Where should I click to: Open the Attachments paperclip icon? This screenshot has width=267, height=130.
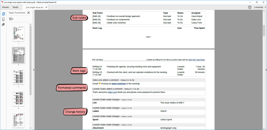point(3,24)
